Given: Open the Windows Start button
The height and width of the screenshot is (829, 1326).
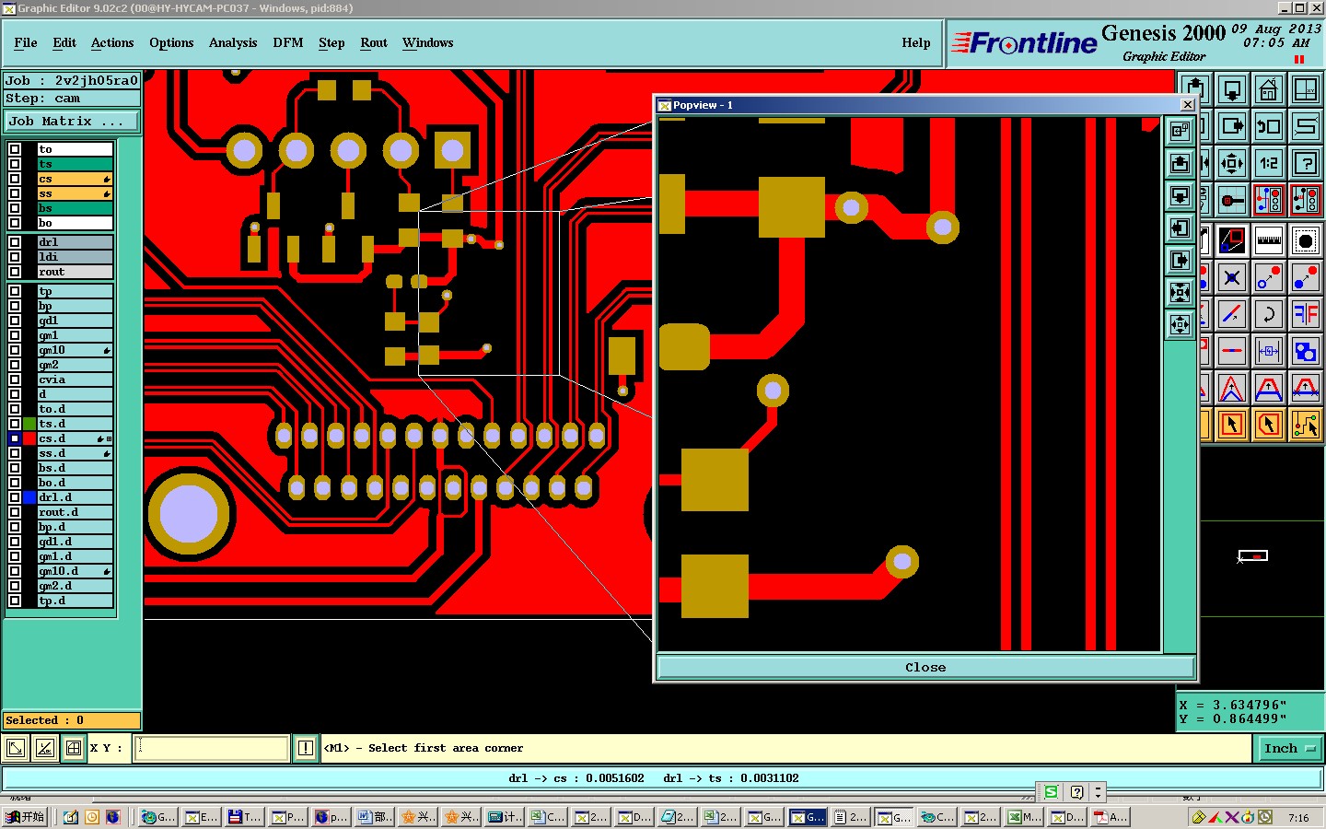Looking at the screenshot, I should (25, 817).
